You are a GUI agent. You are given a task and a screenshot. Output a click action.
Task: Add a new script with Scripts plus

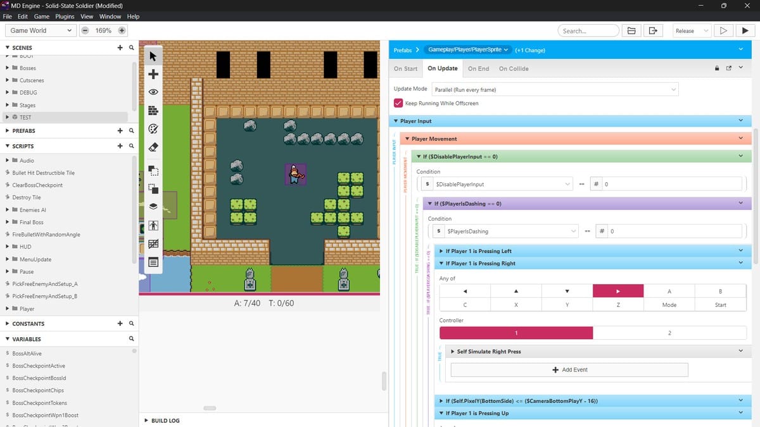[120, 146]
